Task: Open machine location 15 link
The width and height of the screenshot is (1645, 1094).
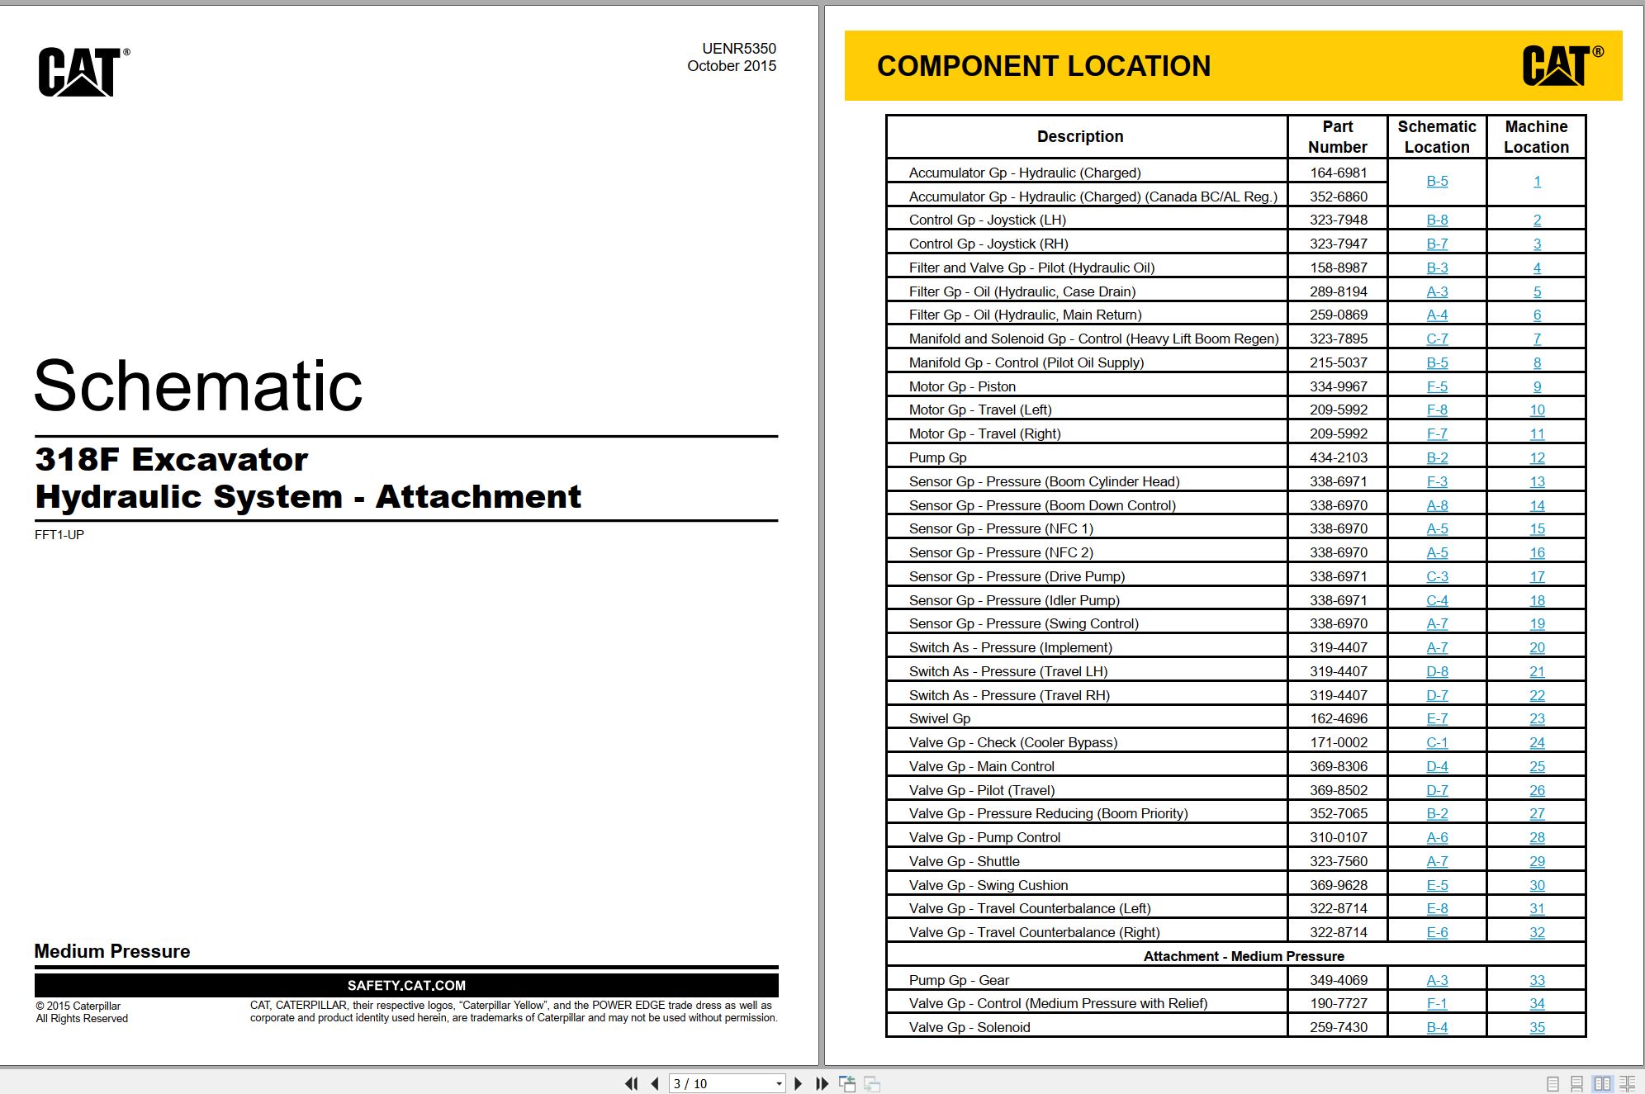Action: (x=1537, y=528)
